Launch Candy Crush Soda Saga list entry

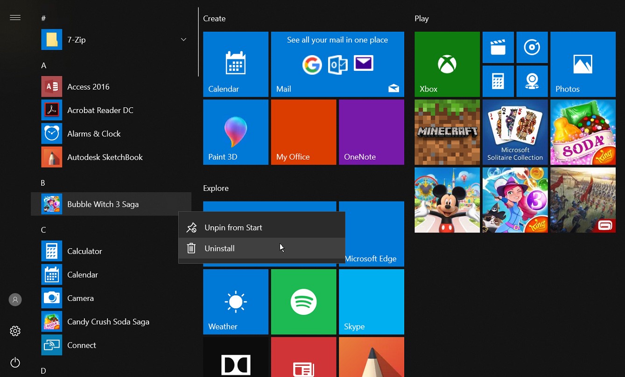point(111,321)
